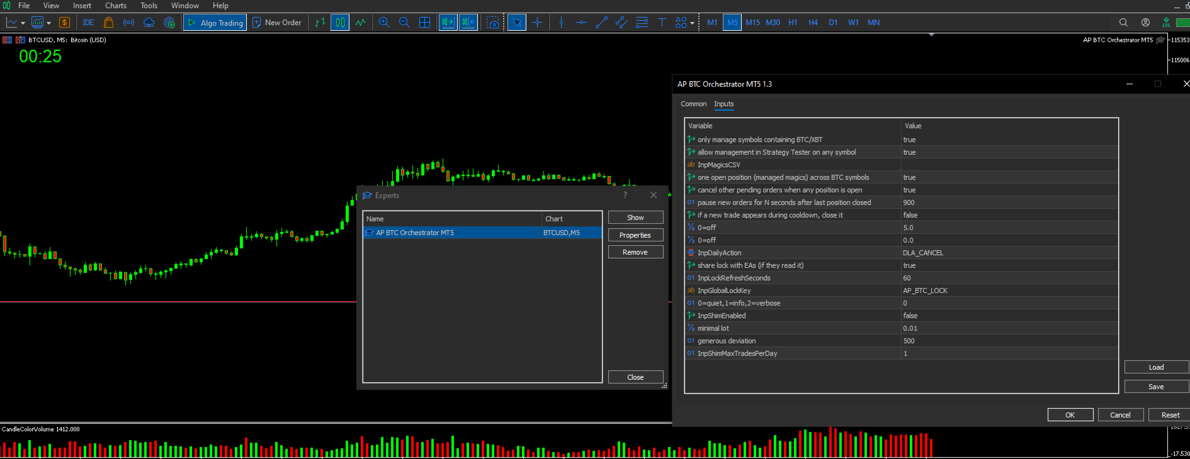Open the signals broadcast icon
Screen dimensions: 1190x459
(x=128, y=23)
